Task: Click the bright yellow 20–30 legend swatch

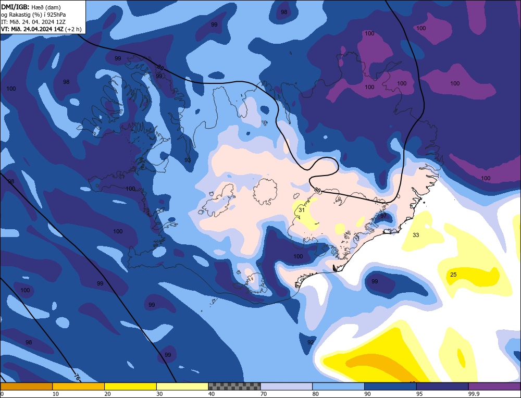Action: (x=131, y=387)
